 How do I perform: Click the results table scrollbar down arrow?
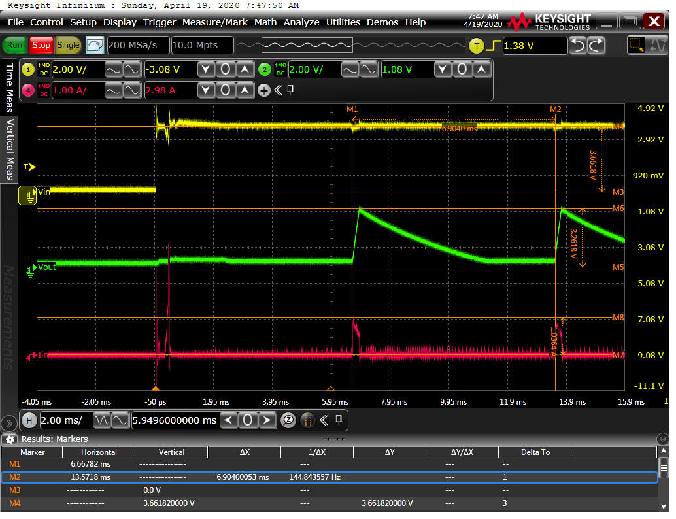click(664, 506)
